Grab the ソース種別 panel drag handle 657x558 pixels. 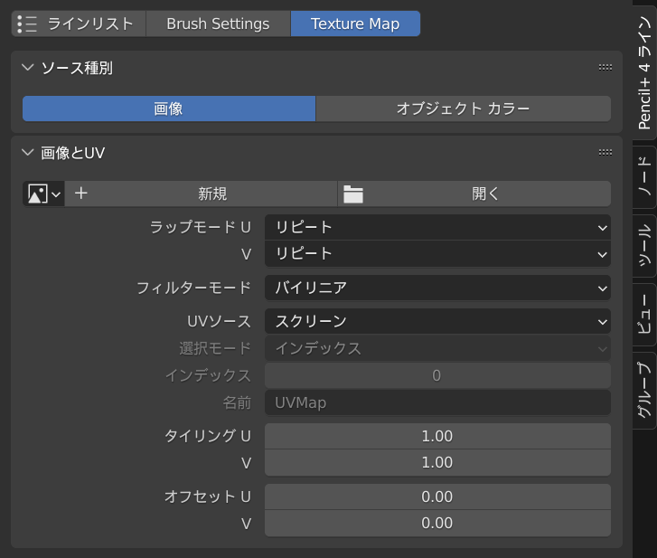pyautogui.click(x=605, y=67)
